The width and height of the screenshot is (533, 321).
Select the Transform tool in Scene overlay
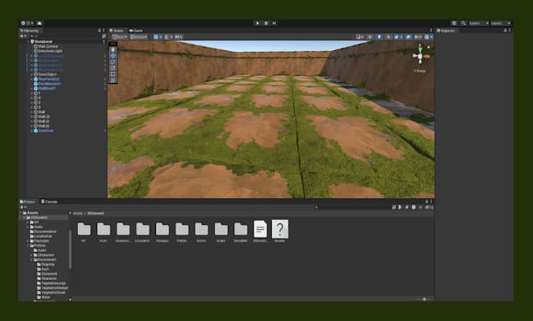tap(113, 80)
